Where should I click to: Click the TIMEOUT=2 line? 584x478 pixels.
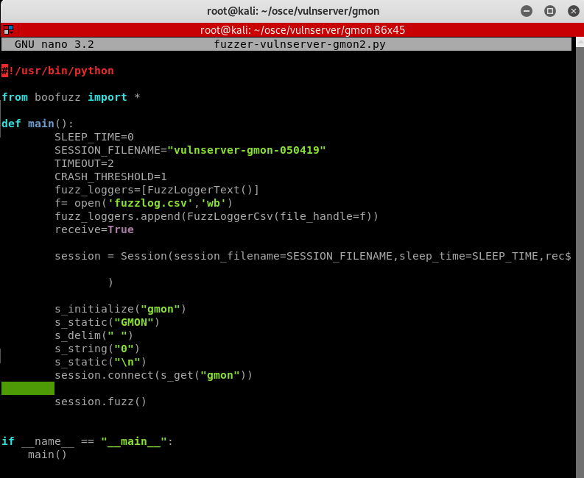click(84, 163)
